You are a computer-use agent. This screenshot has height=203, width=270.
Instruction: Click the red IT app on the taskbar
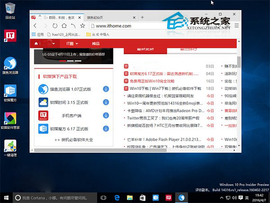coord(168,198)
